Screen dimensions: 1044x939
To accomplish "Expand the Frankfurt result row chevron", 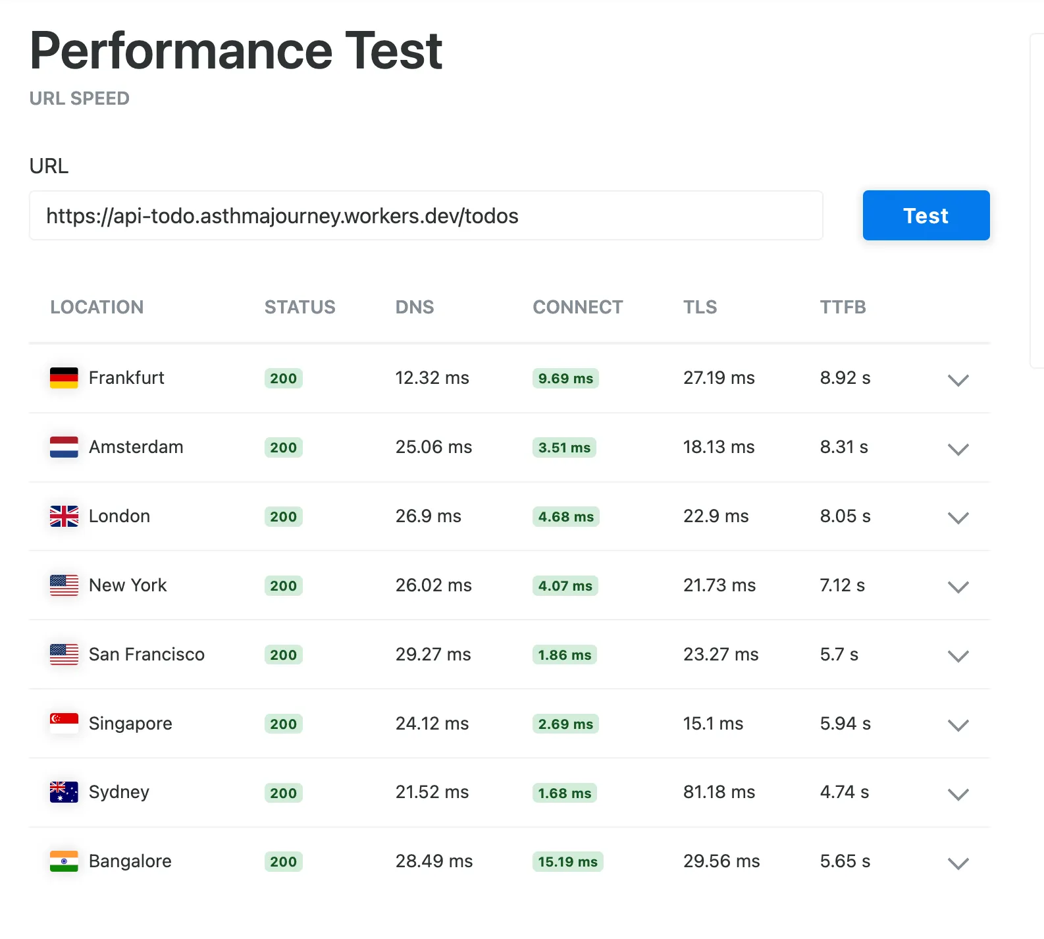I will pos(958,380).
